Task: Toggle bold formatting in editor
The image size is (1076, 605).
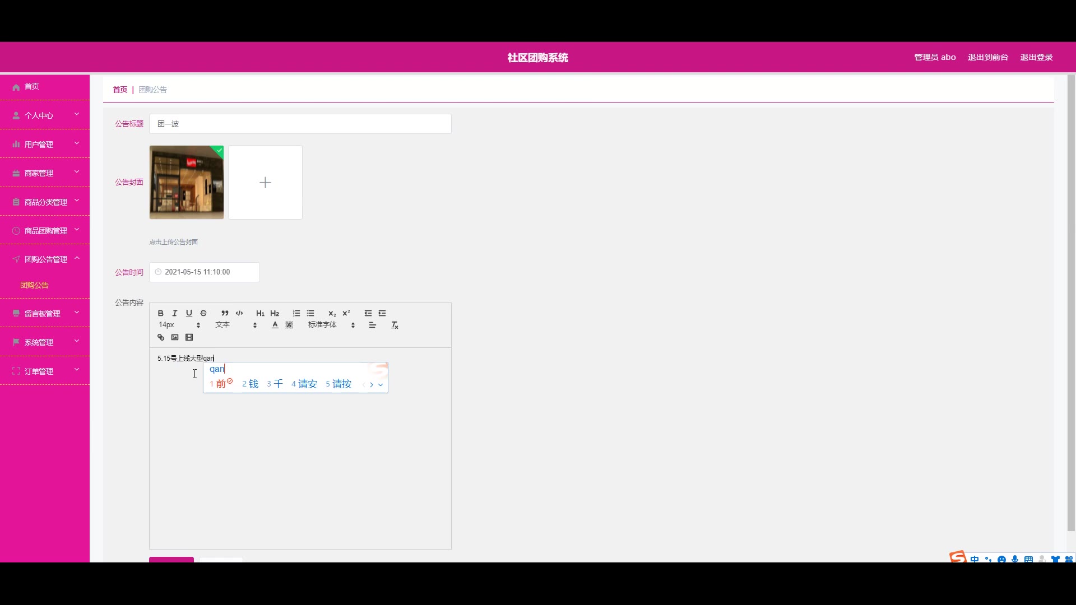Action: [161, 313]
